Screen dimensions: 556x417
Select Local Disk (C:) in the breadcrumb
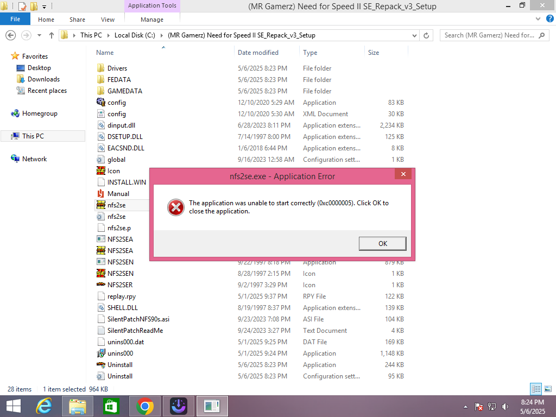coord(135,35)
